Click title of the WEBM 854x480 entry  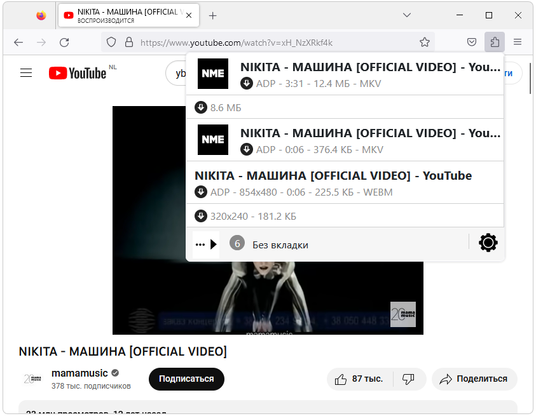[333, 175]
